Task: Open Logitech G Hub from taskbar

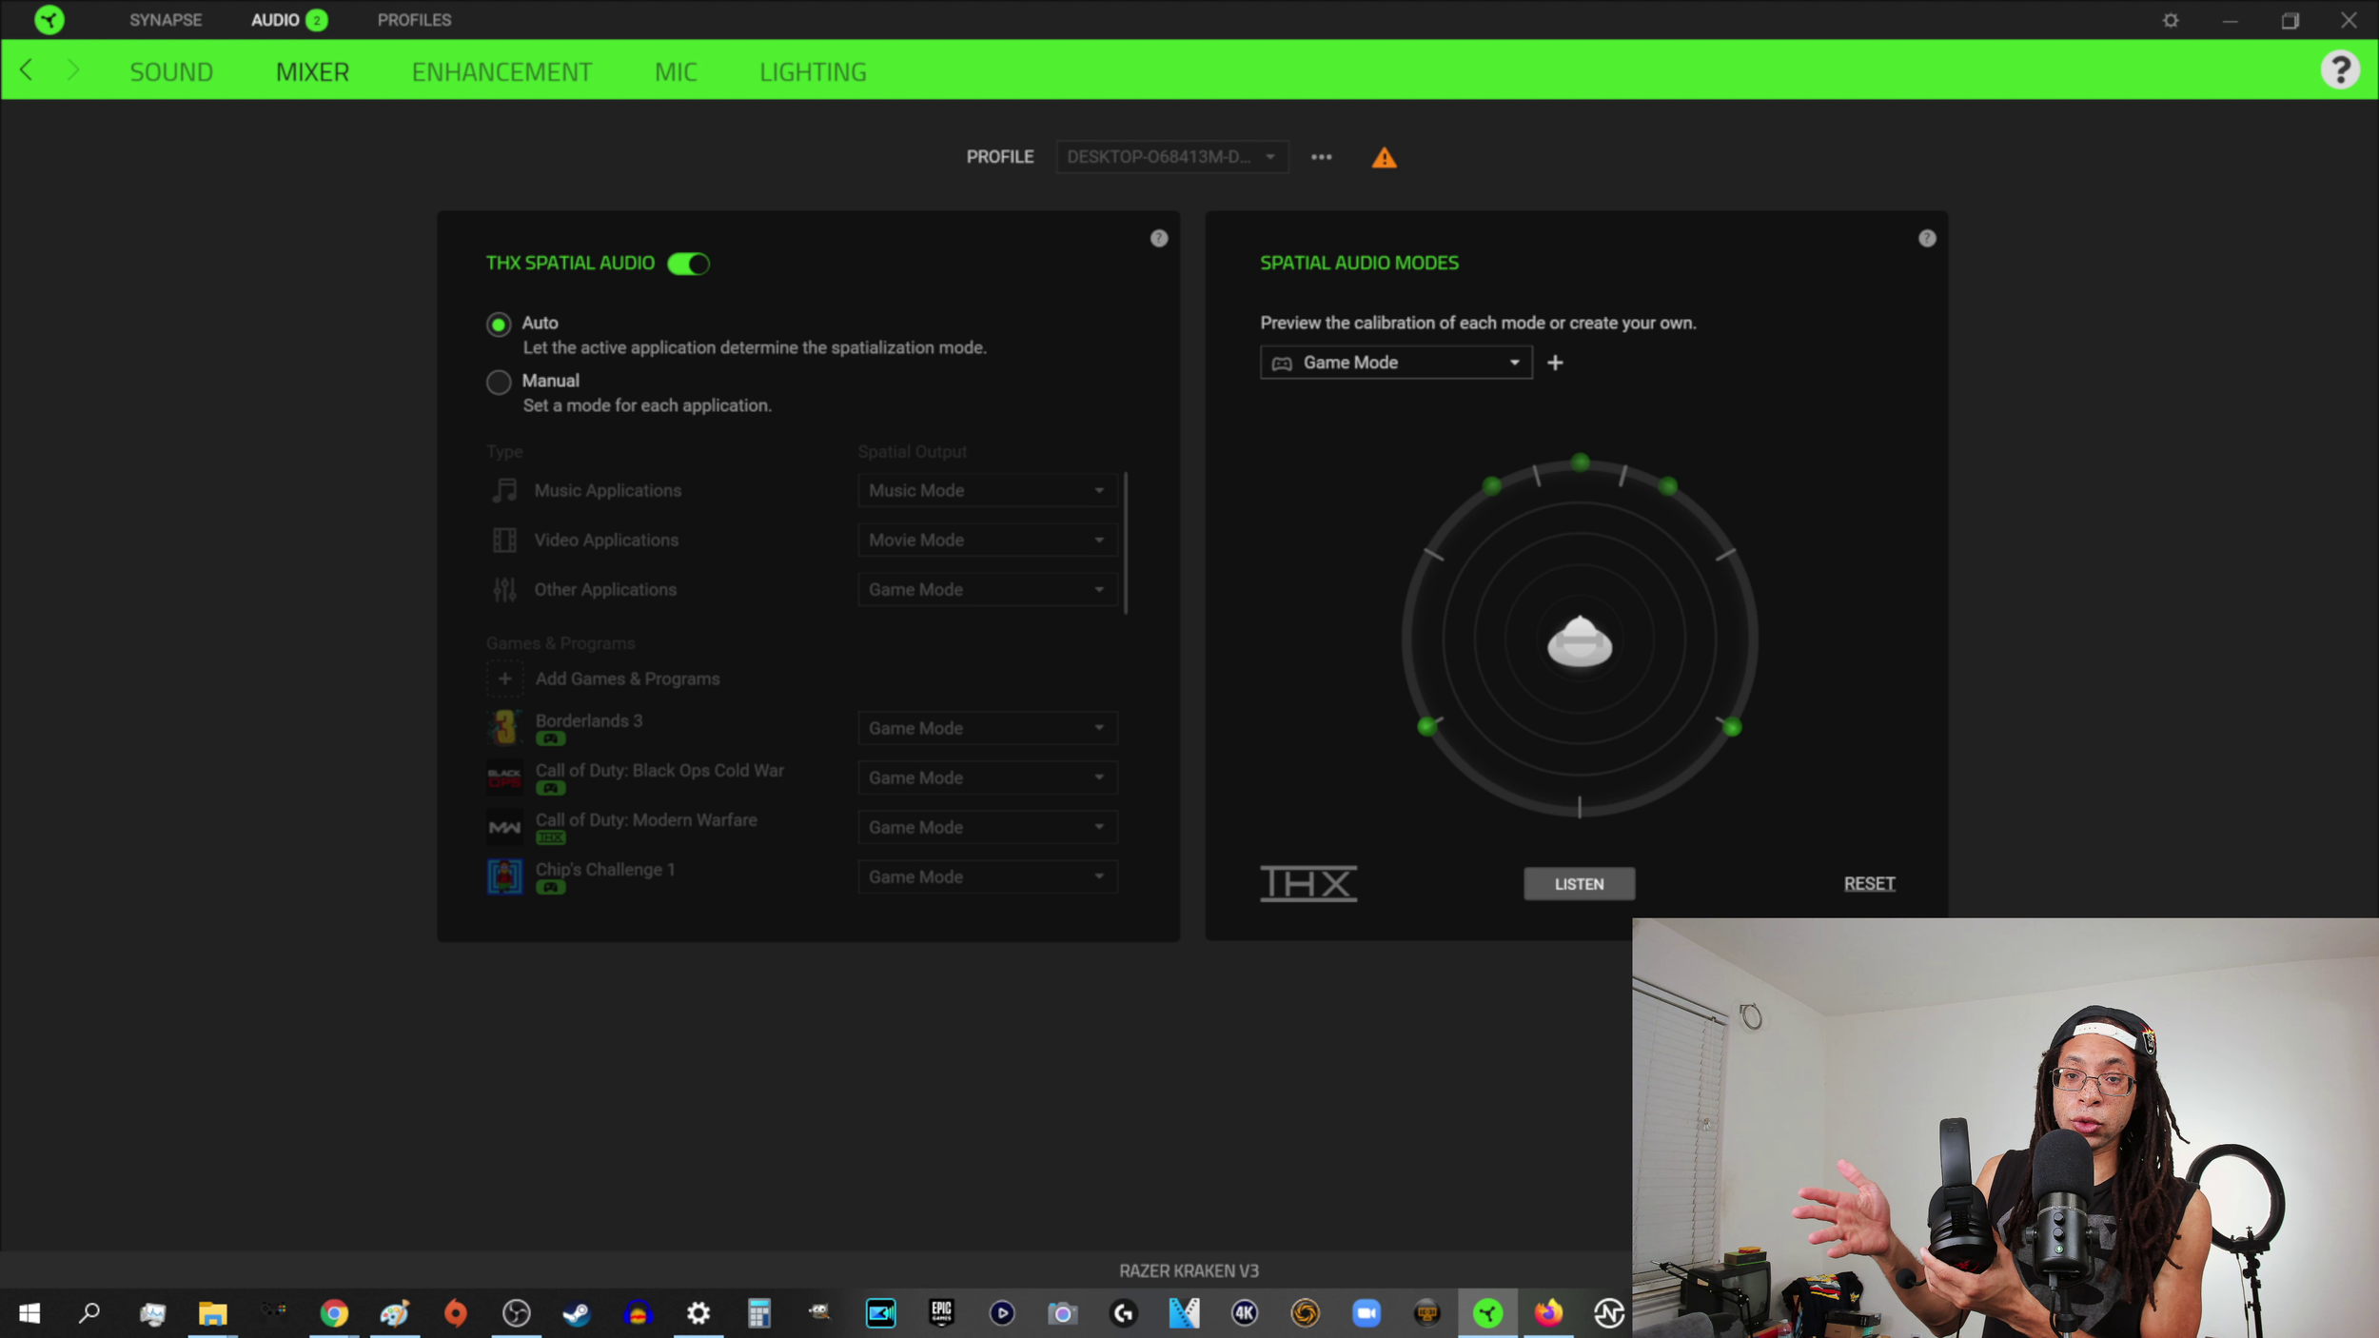Action: tap(1123, 1313)
